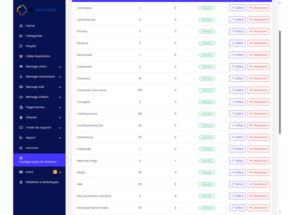The image size is (294, 215).
Task: Edit the BTCPay gateway
Action: coord(237,31)
